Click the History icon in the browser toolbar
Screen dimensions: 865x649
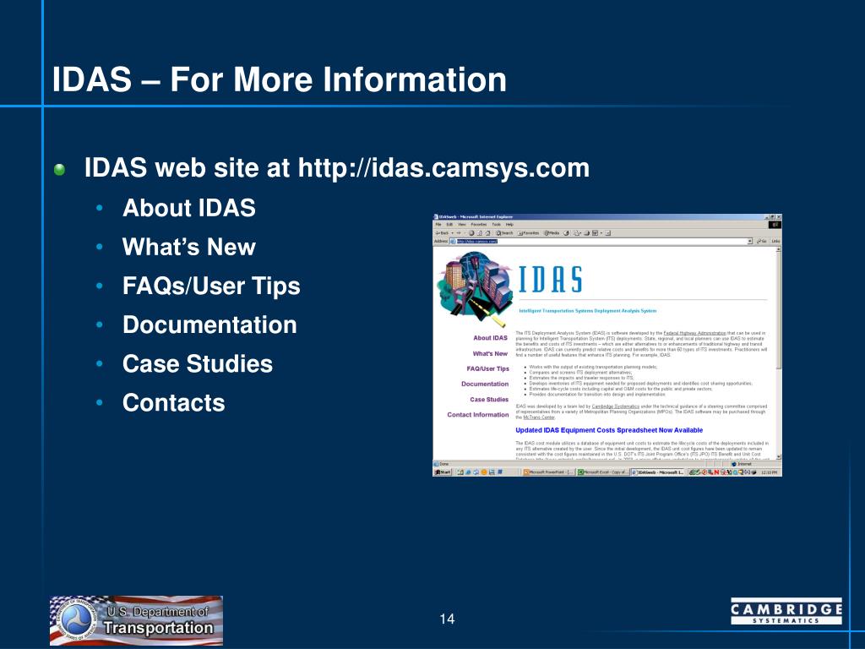click(567, 233)
